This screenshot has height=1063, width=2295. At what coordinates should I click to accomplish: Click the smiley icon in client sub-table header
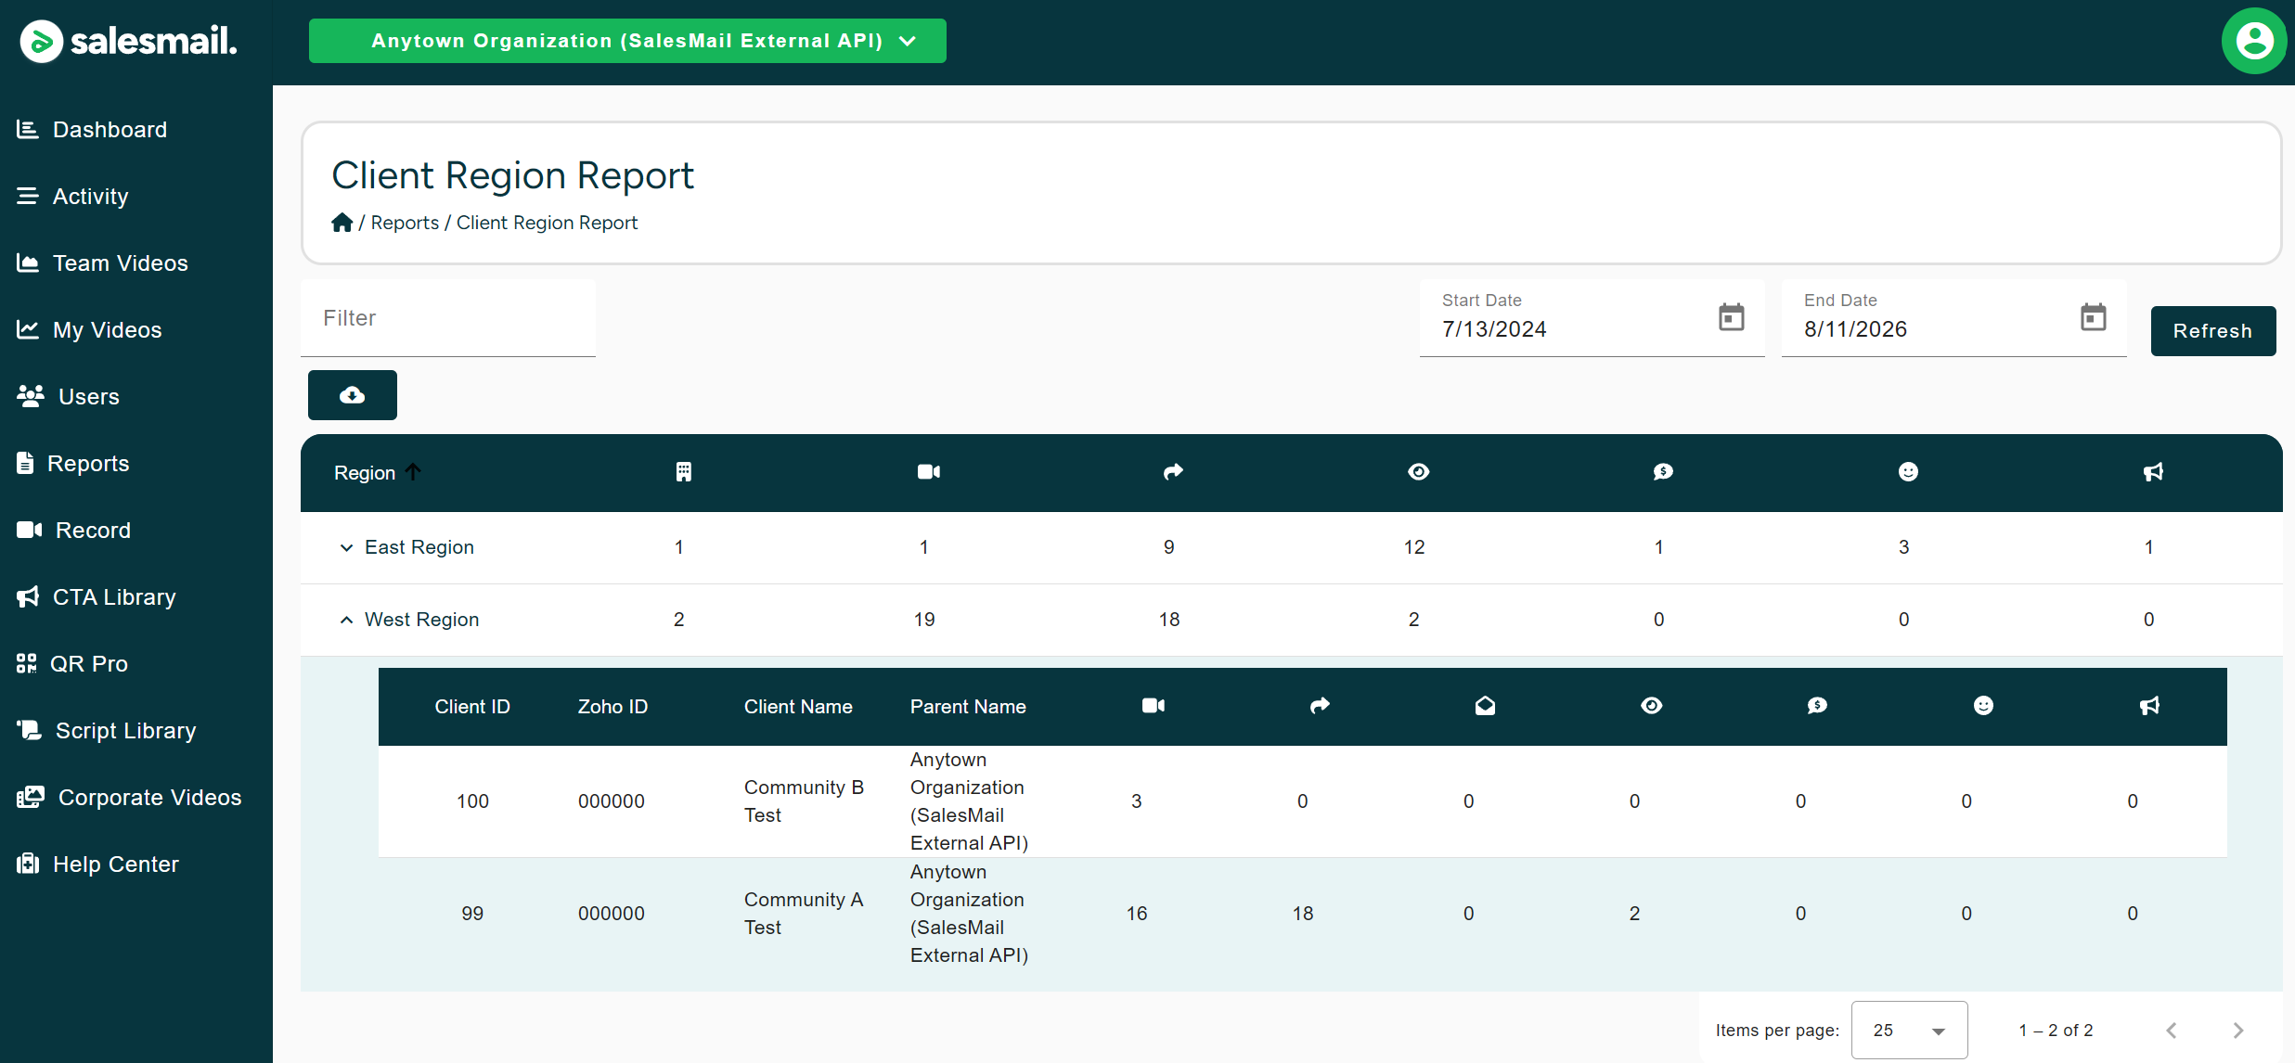tap(1983, 706)
